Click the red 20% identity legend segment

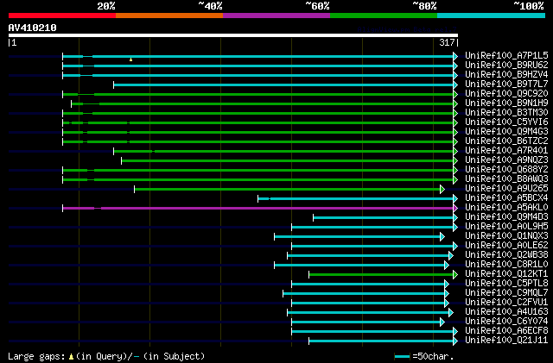62,16
